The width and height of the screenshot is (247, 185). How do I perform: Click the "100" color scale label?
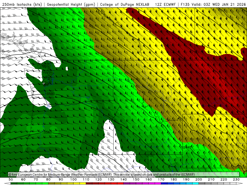point(73,179)
